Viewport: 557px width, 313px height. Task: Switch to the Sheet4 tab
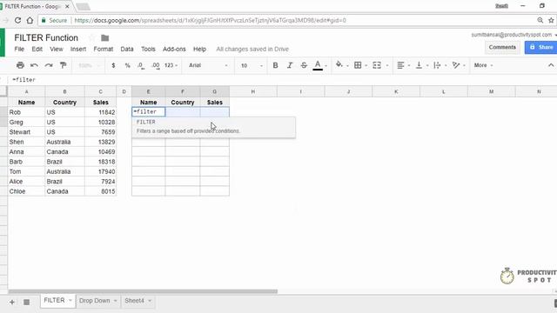pos(134,301)
